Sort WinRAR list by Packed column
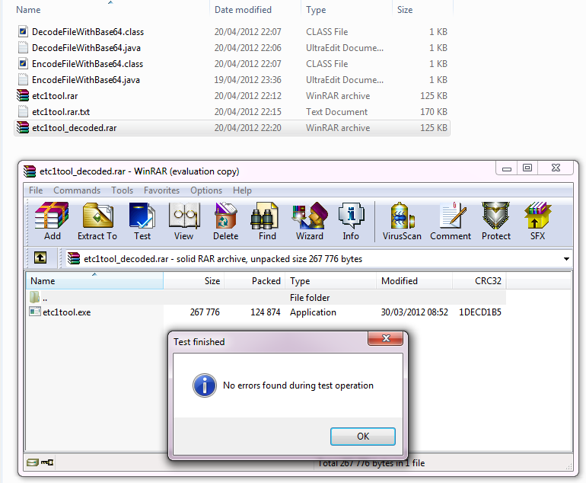 coord(254,280)
